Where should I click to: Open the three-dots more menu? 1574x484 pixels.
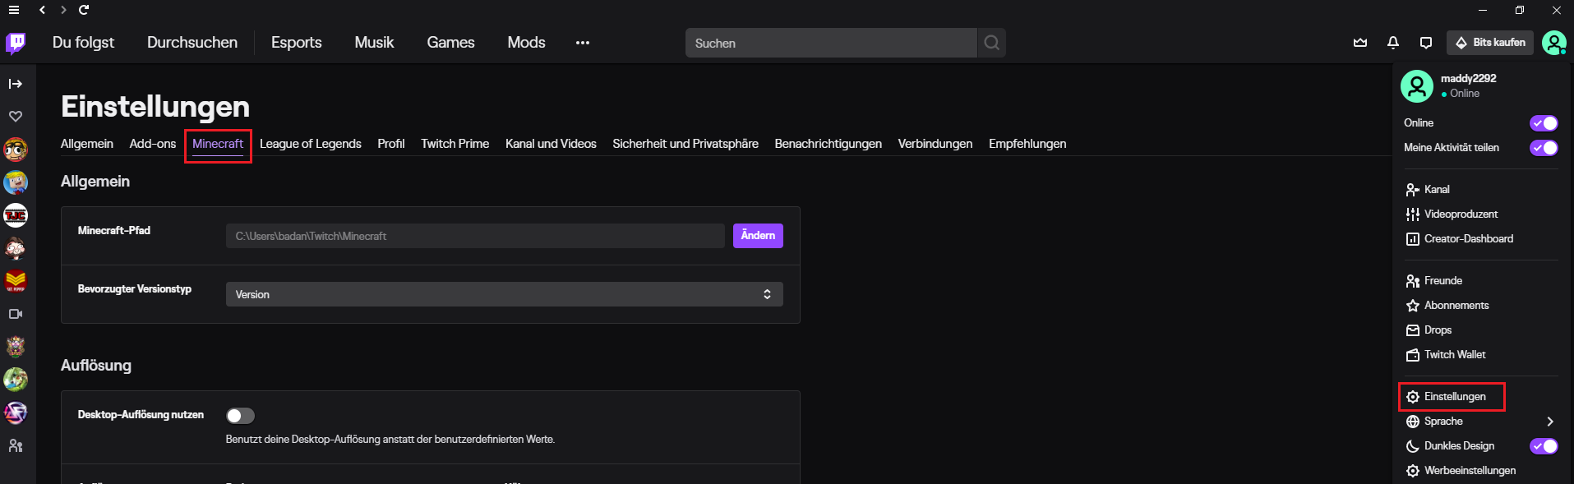(x=583, y=43)
